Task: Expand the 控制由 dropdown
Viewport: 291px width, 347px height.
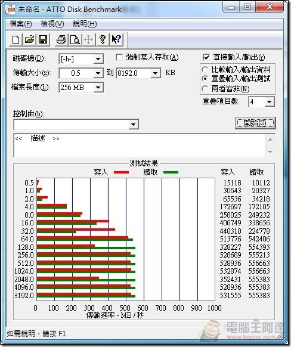Action: tap(133, 125)
